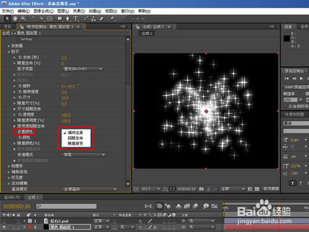Select the Rectangle mask tool
309x232 pixels.
pos(60,19)
